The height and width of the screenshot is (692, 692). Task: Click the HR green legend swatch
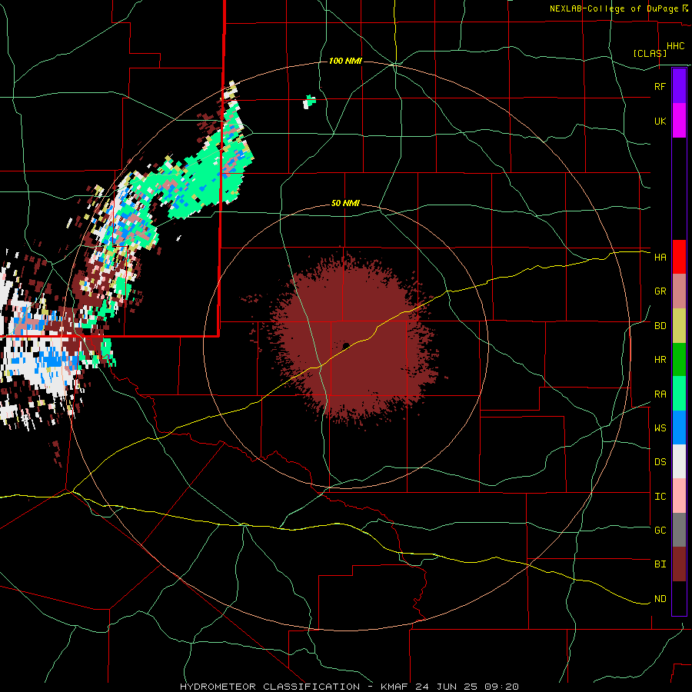pos(679,360)
